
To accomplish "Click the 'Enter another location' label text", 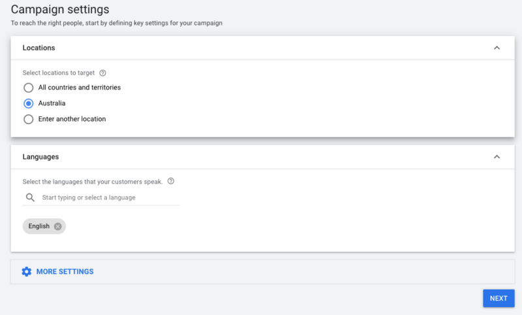I will [72, 119].
